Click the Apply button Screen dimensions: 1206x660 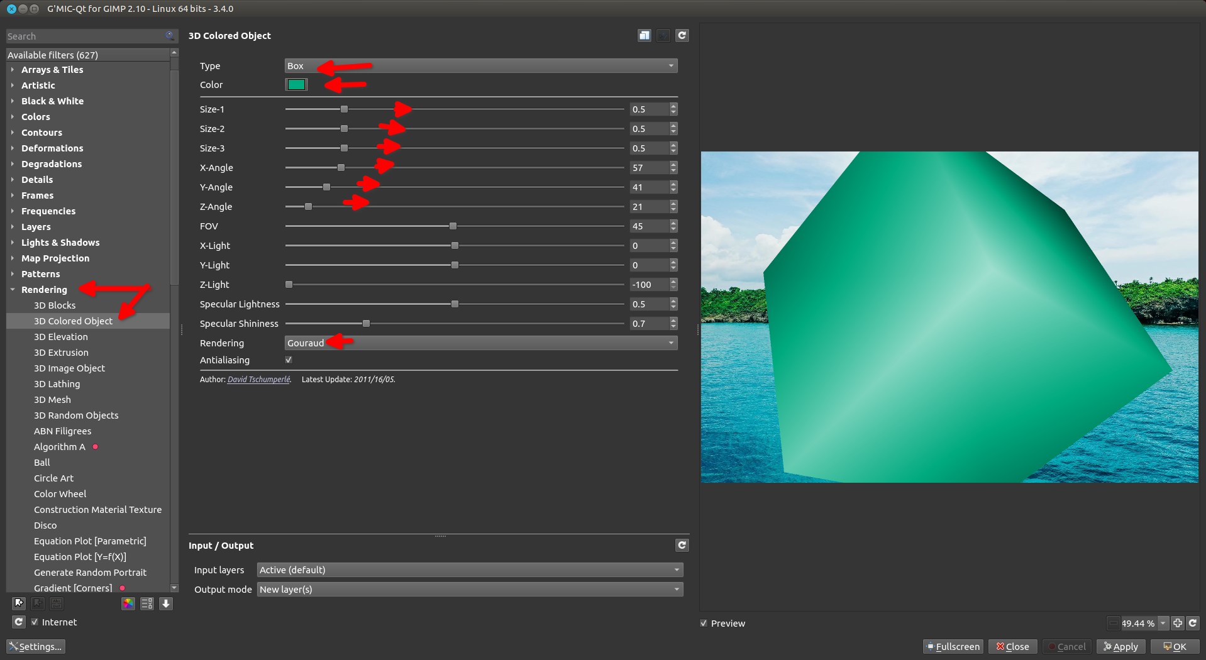[x=1121, y=646]
